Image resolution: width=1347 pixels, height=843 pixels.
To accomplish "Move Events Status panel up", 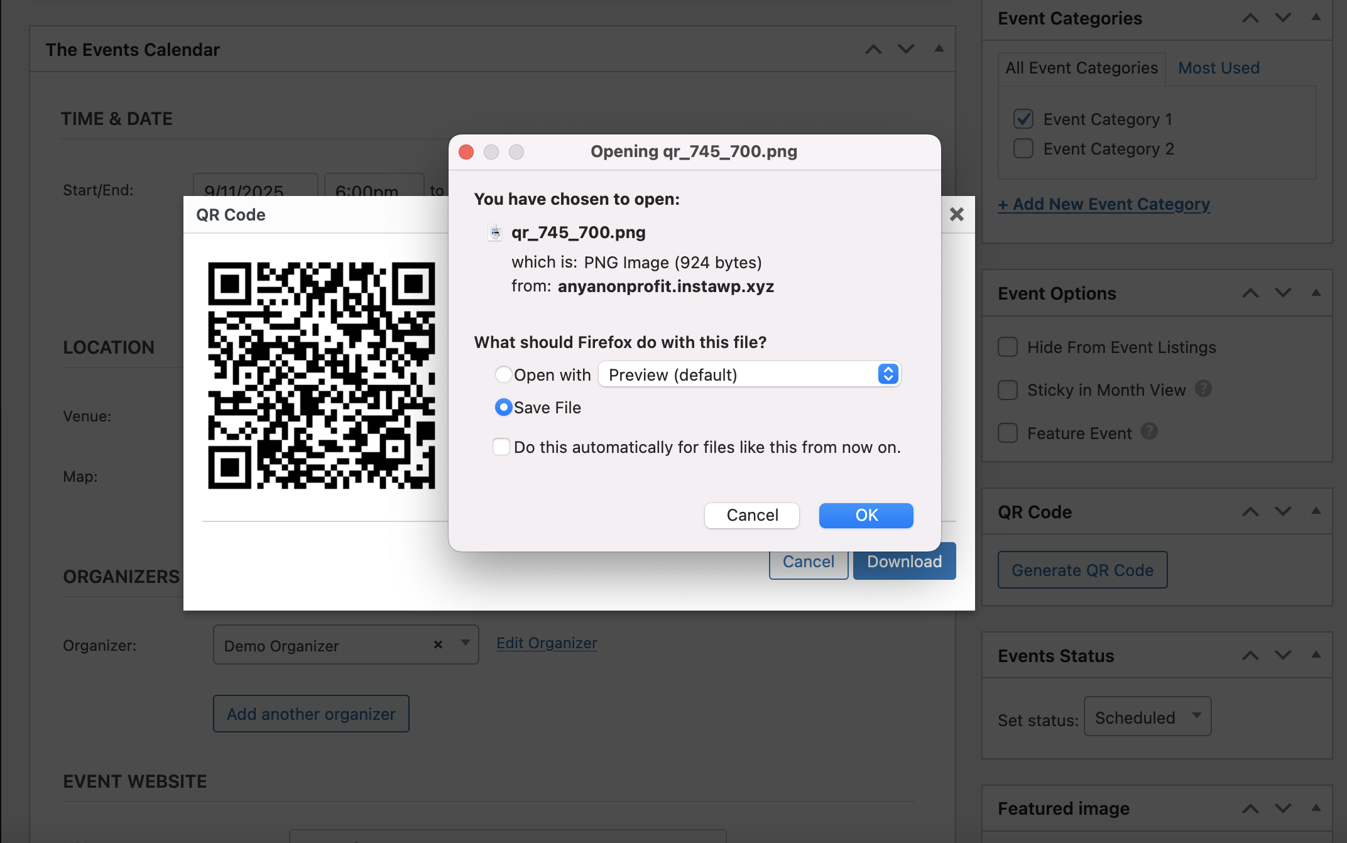I will click(x=1250, y=656).
